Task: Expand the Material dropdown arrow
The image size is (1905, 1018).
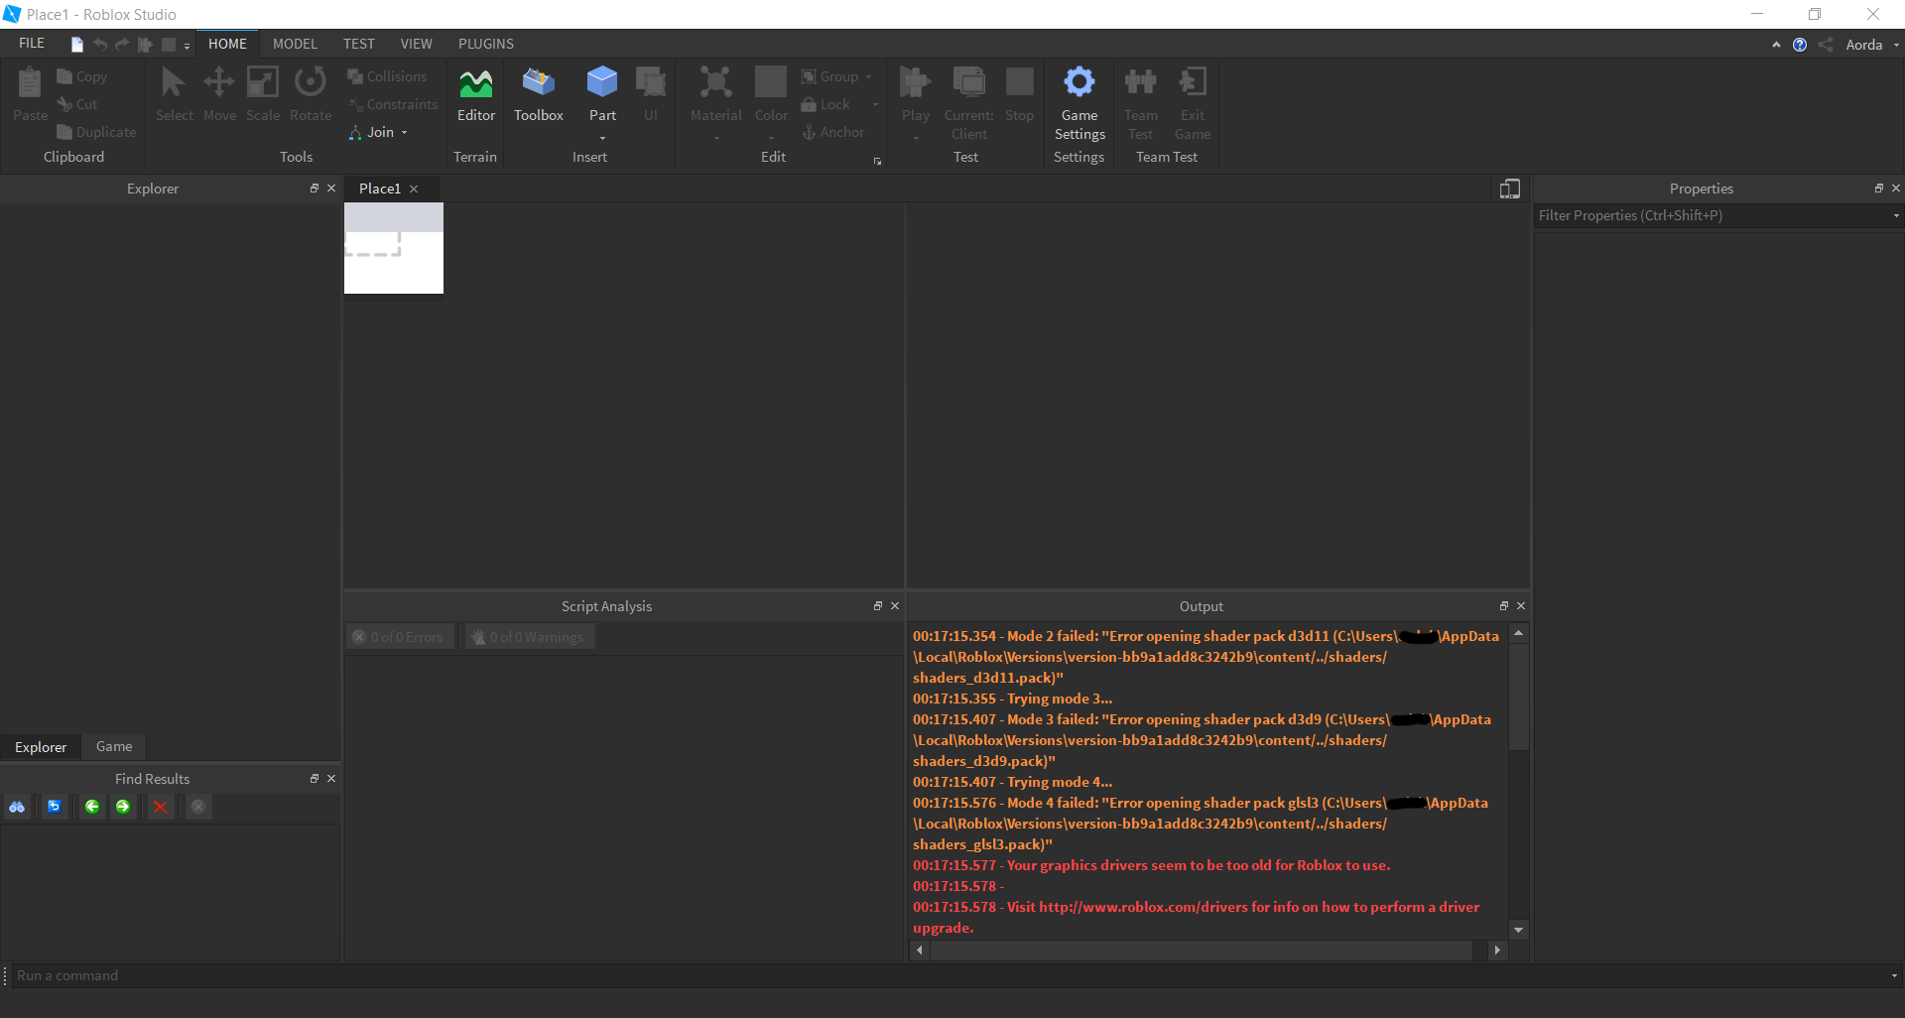Action: [715, 138]
